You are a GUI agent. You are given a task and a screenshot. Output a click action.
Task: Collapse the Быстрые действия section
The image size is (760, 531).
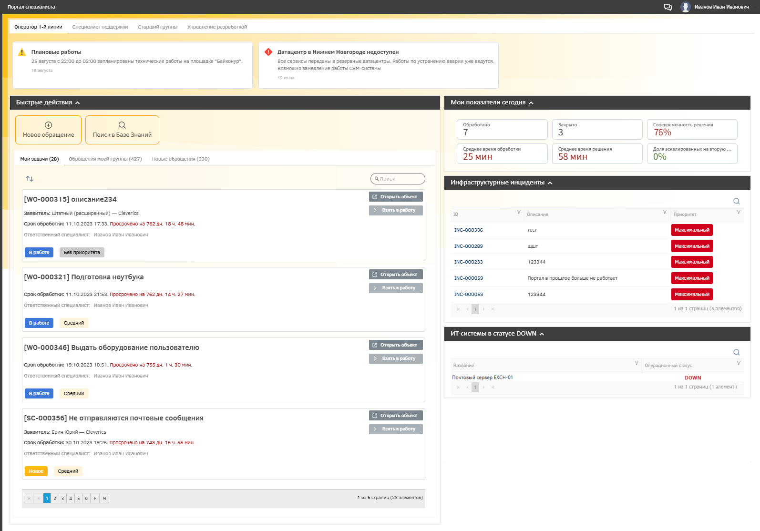78,103
